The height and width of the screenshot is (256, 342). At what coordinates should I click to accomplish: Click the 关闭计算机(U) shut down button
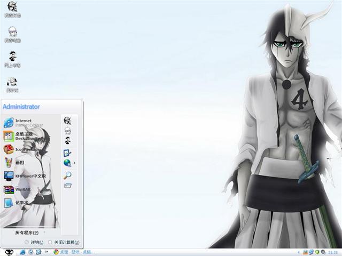64,242
